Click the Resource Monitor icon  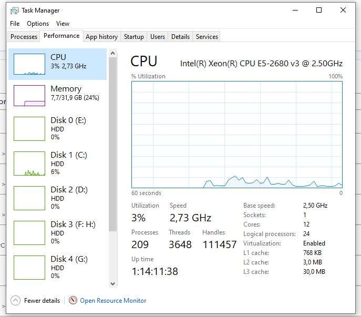coord(73,300)
